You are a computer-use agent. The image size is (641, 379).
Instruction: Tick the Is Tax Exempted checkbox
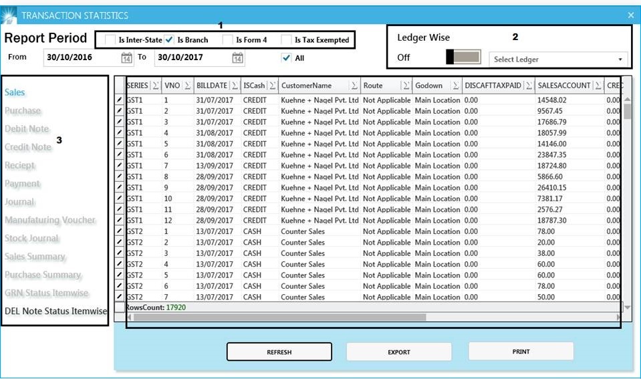point(287,39)
